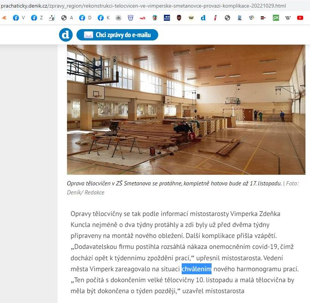This screenshot has width=310, height=303.
Task: Open the yellow W bookmark icon
Action: [191, 18]
